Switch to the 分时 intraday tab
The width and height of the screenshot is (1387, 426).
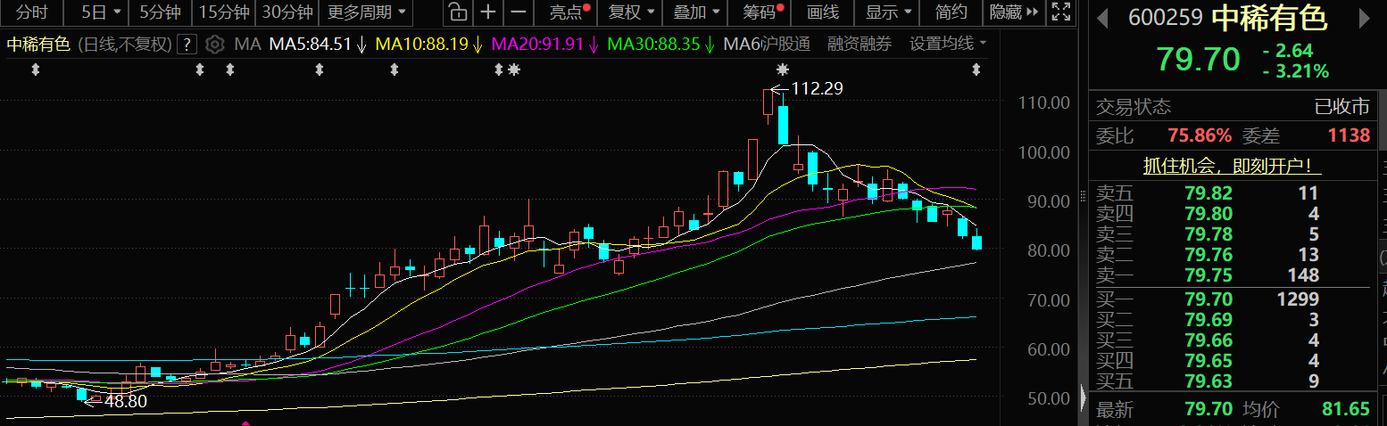(32, 12)
